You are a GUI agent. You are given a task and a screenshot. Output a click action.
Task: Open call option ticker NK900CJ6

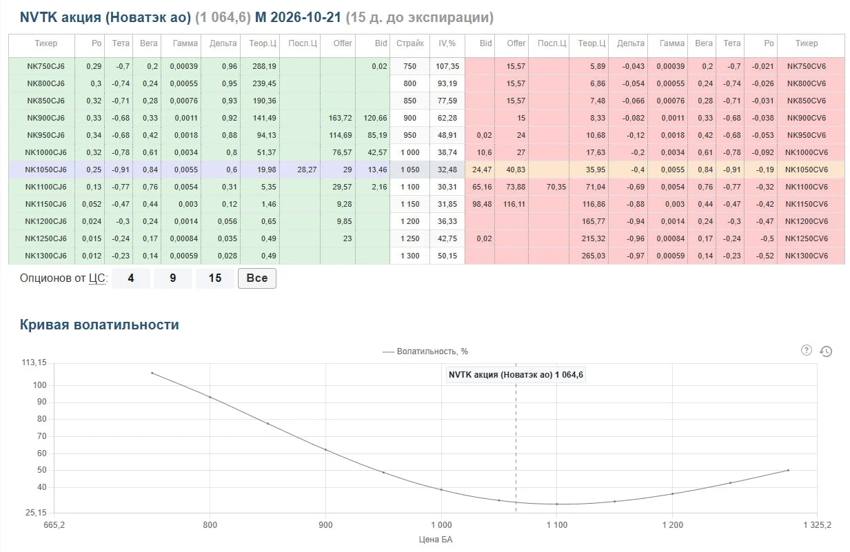tap(45, 118)
